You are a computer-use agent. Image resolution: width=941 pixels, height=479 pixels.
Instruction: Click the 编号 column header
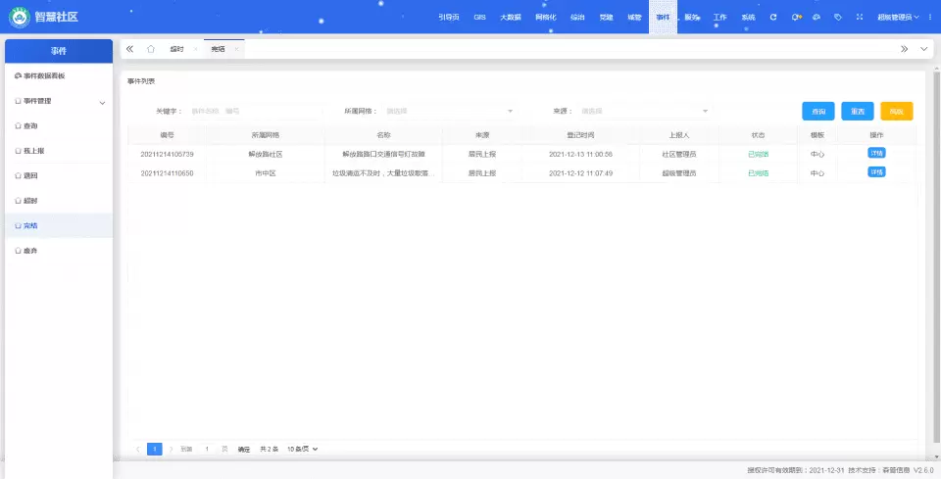[167, 135]
